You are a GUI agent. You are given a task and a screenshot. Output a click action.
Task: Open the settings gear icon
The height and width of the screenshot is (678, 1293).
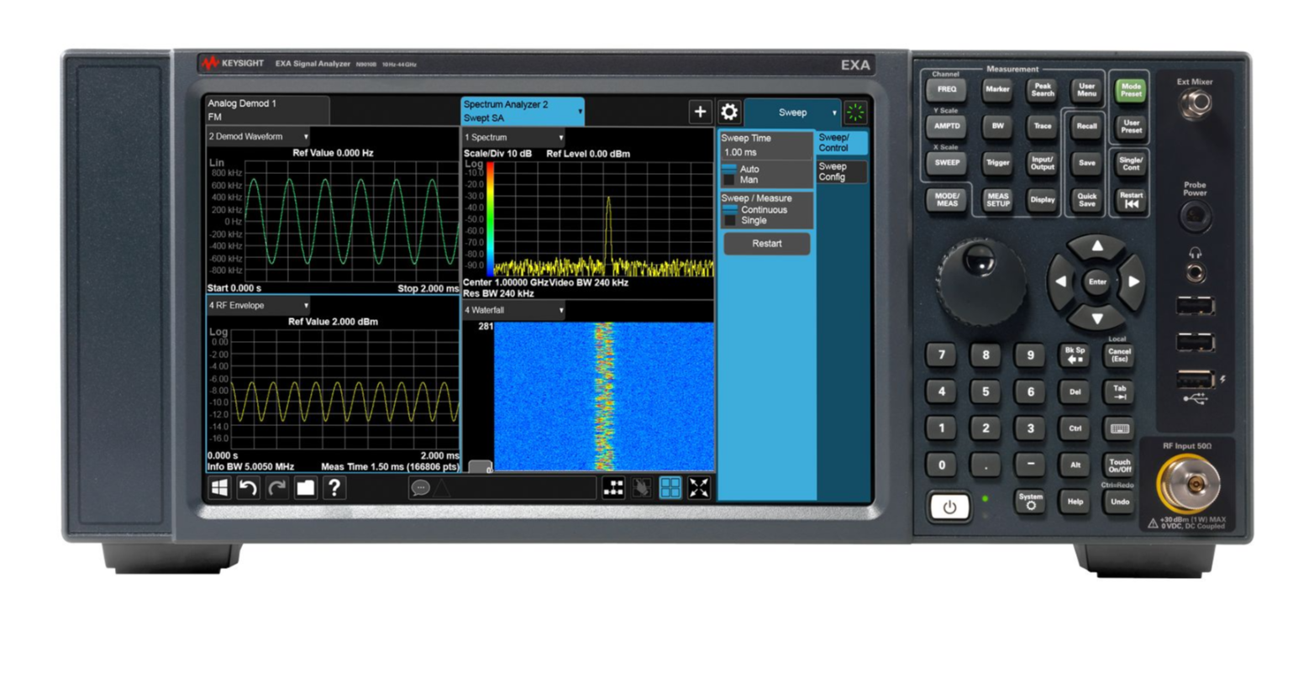coord(728,112)
